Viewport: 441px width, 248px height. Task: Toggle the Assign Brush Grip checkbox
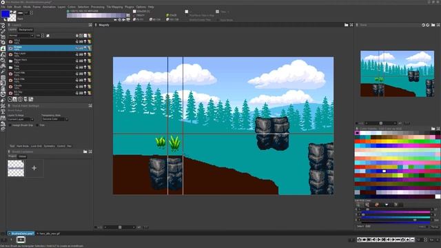pyautogui.click(x=10, y=125)
